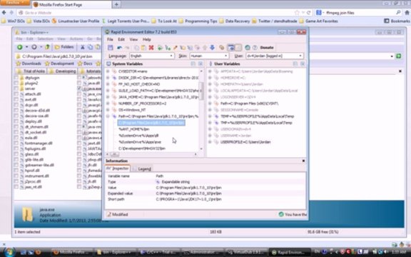Add a new variable with green plus icon
This screenshot has height=257, width=411.
pos(160,48)
